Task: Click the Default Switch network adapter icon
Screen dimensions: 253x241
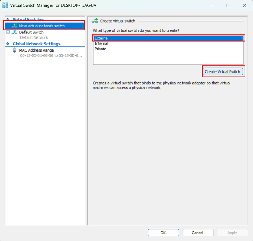Action: coord(14,32)
